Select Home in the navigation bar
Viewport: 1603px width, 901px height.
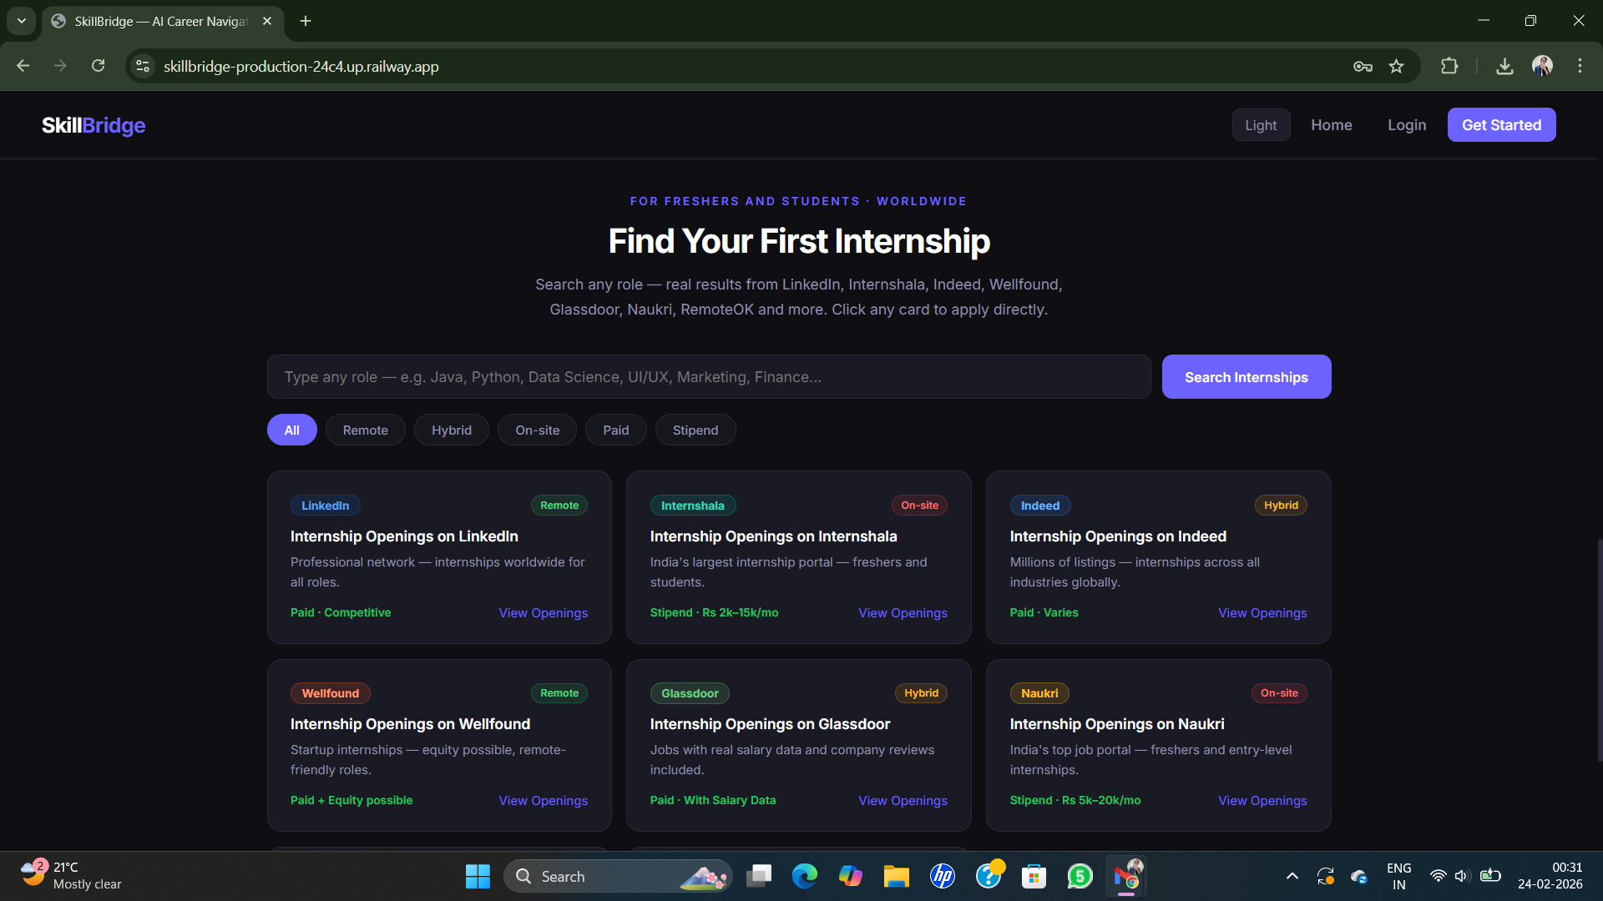pos(1332,124)
